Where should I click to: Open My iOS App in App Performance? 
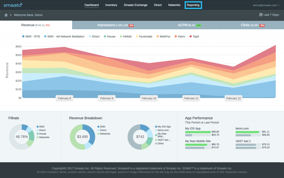coord(193,128)
